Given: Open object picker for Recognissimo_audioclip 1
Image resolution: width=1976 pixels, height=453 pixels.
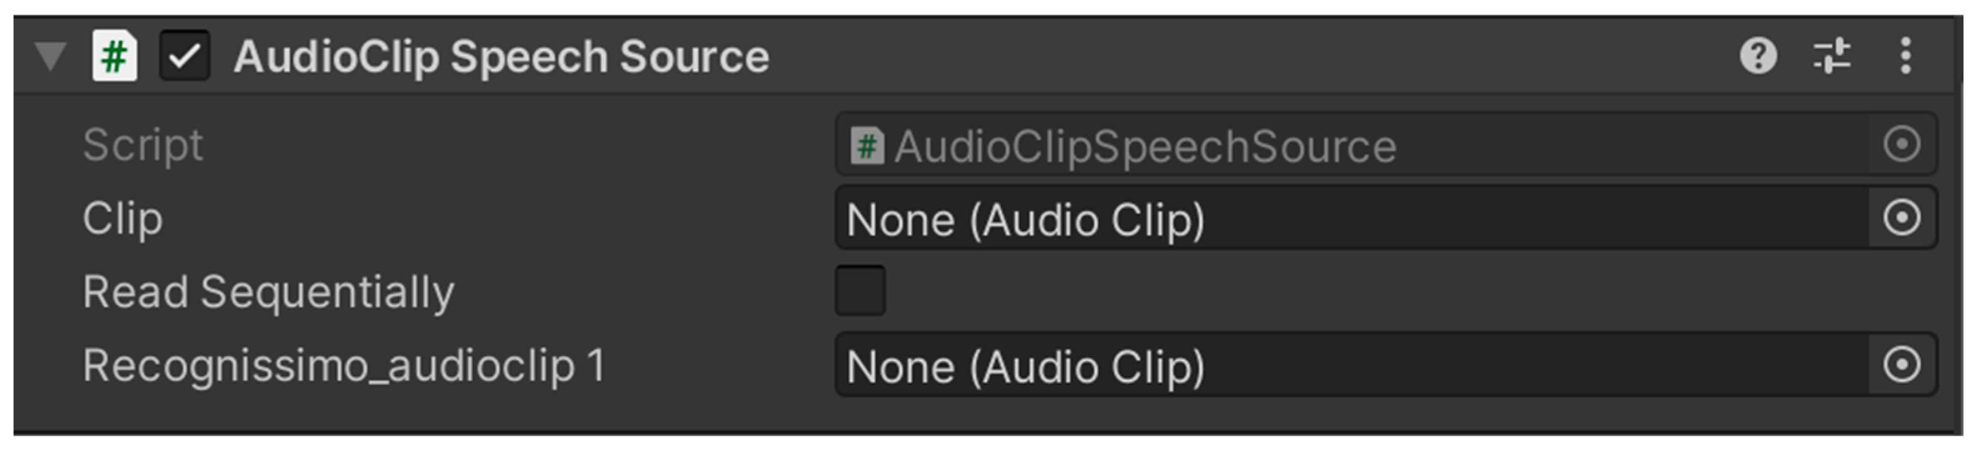Looking at the screenshot, I should point(1901,365).
